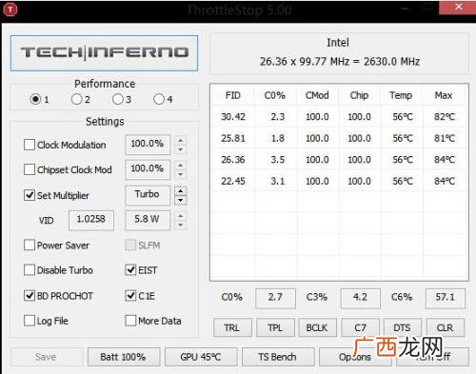Image resolution: width=476 pixels, height=374 pixels.
Task: Select performance profile 1
Action: [x=35, y=99]
